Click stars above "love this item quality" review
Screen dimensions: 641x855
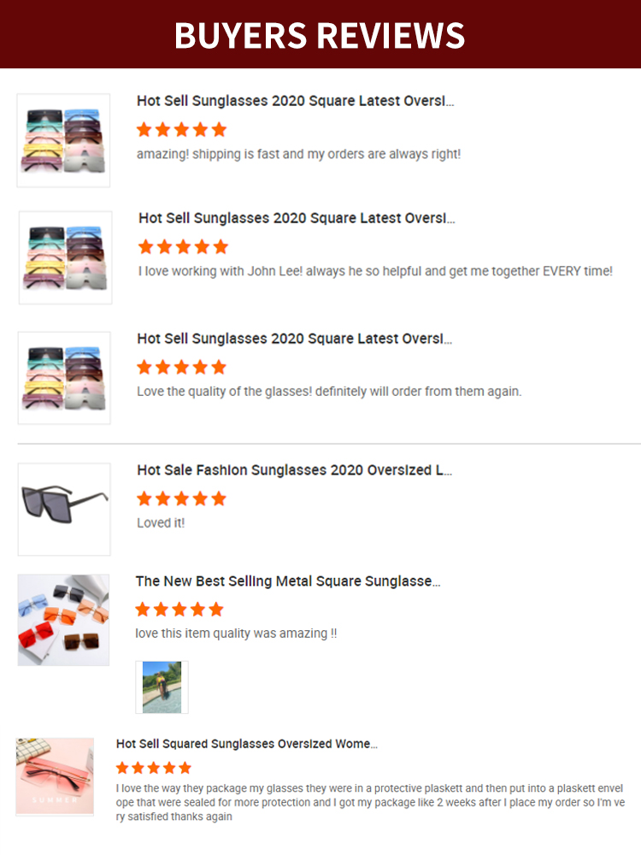click(x=179, y=610)
